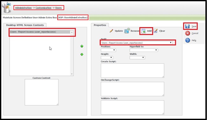Viewport: 207px width, 120px height.
Task: Open the Field dropdown
Action: coord(137,43)
